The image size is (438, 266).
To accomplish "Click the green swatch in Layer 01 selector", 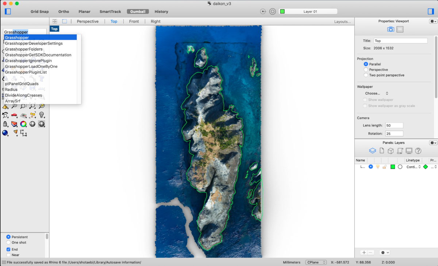I will point(282,11).
